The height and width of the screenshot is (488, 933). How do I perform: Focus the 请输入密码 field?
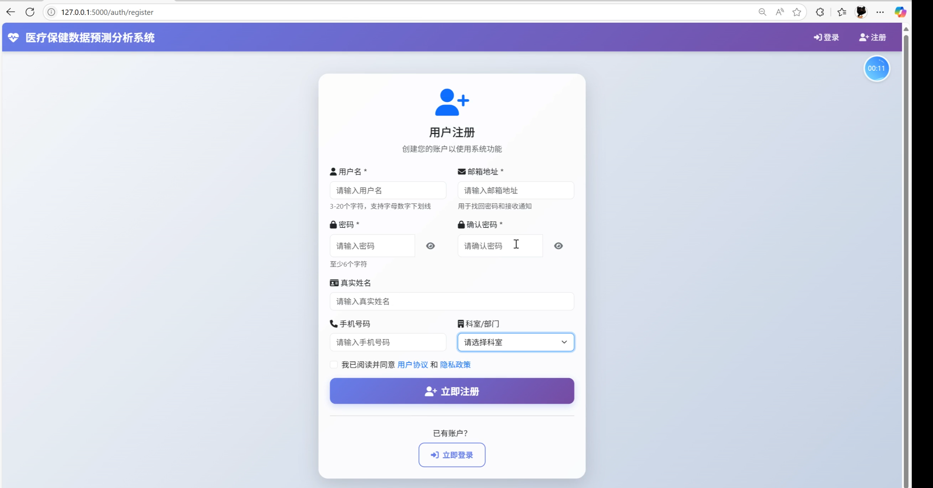pos(372,246)
